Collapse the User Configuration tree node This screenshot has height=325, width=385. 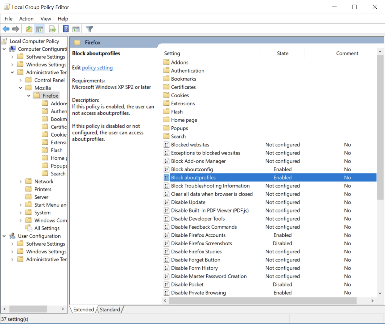(x=4, y=236)
